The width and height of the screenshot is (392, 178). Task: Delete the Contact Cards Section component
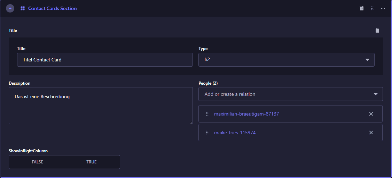362,8
